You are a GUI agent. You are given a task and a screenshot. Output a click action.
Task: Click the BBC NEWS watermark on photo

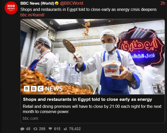43,89
